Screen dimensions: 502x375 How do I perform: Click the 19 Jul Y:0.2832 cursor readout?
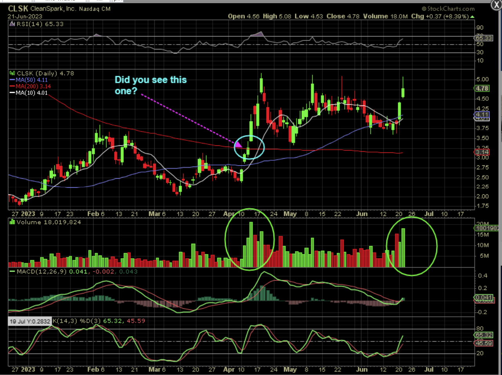click(x=30, y=321)
